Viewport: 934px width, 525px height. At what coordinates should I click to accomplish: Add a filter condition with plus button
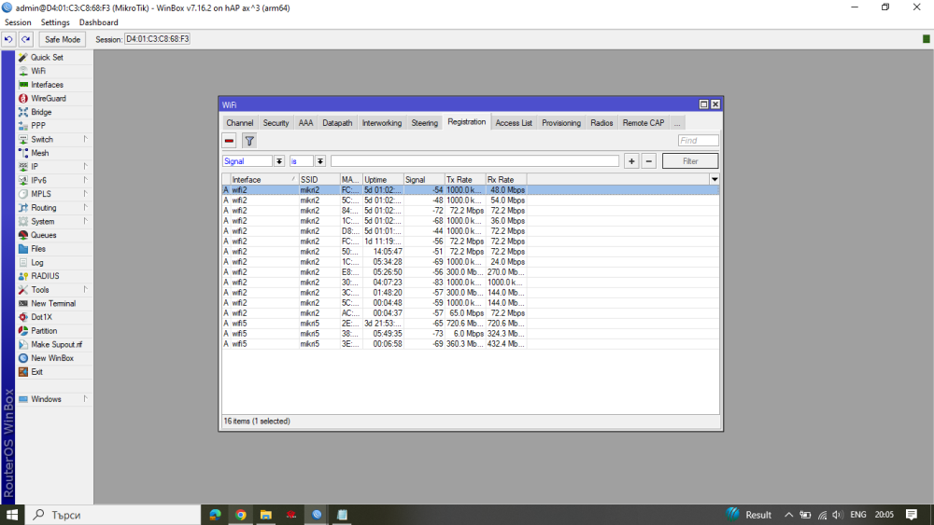[x=631, y=161]
